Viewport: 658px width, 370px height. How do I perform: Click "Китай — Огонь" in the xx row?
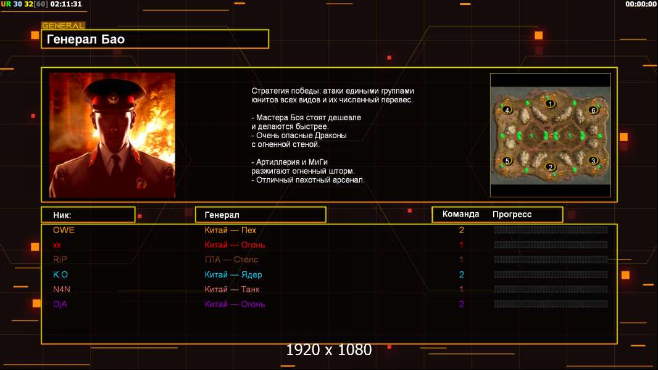235,245
